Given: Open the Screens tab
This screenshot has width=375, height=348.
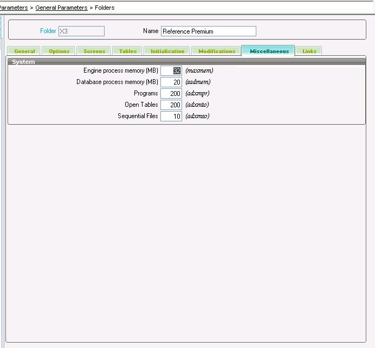Looking at the screenshot, I should 94,51.
